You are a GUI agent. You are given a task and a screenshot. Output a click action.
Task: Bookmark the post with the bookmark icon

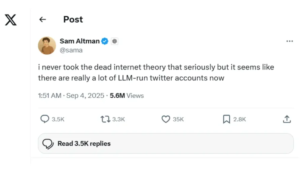pos(226,119)
